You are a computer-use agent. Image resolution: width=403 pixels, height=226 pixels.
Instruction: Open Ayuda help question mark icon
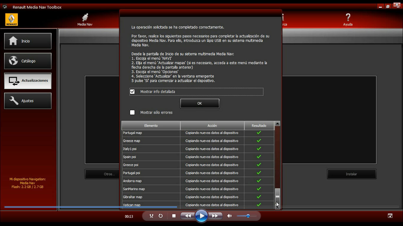[x=348, y=18]
